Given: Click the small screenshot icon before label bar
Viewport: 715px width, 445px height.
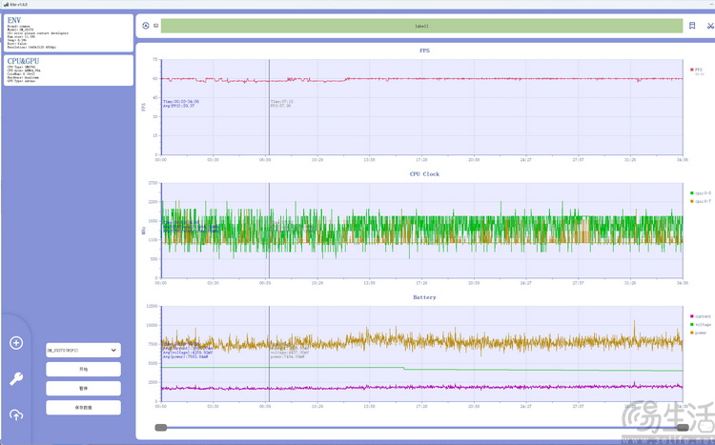Looking at the screenshot, I should 156,26.
